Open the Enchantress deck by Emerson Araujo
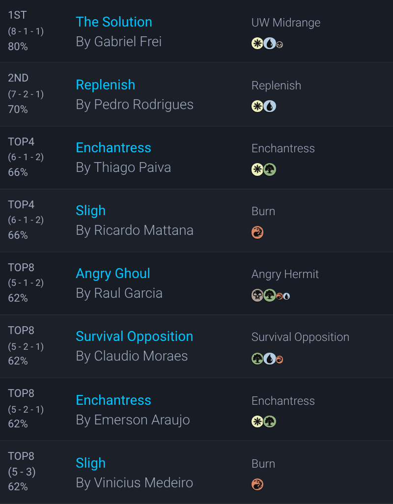Screen dimensions: 393x504 (113, 400)
